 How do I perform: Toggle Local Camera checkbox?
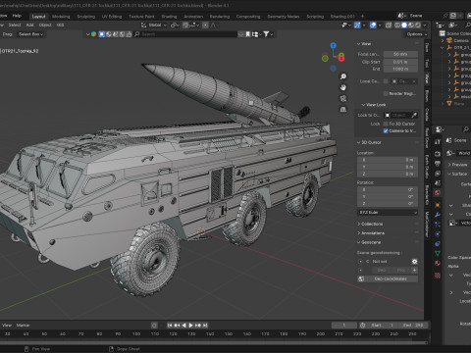click(386, 81)
